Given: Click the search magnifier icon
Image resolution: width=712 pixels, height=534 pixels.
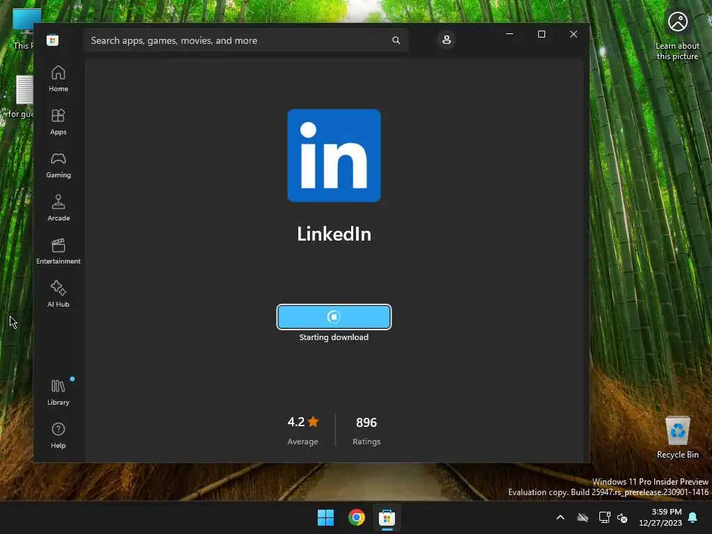Looking at the screenshot, I should [396, 40].
